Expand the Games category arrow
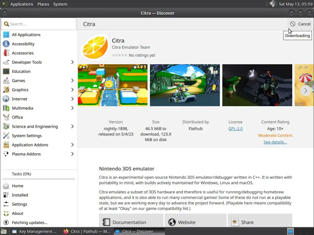 click(72, 80)
